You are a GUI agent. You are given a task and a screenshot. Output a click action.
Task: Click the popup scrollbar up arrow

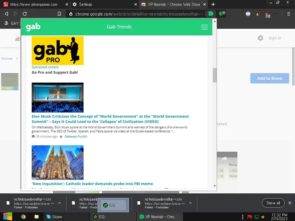point(215,21)
